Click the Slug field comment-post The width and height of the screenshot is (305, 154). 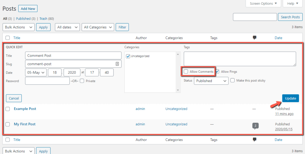coord(73,64)
